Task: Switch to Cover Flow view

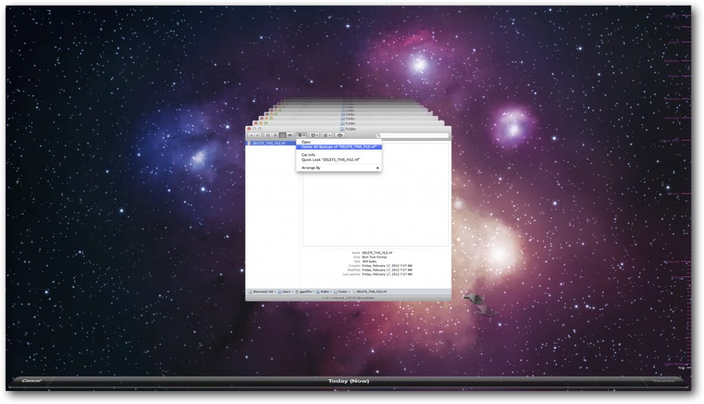Action: [290, 135]
